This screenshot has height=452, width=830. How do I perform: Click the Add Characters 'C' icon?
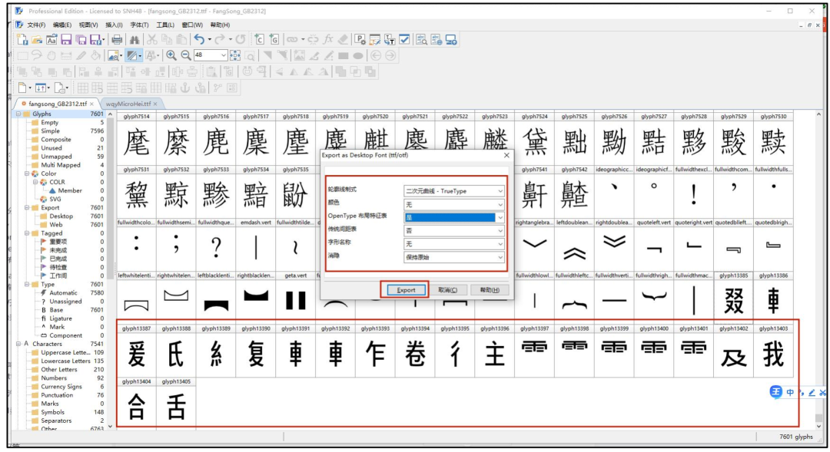click(x=260, y=40)
